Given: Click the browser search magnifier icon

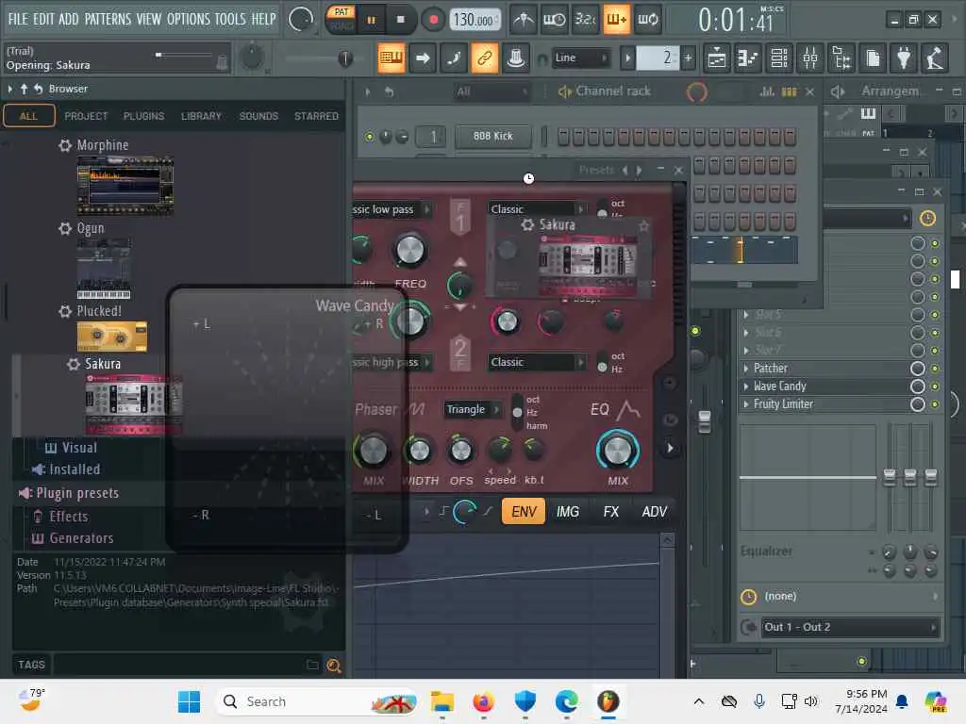Looking at the screenshot, I should (333, 665).
